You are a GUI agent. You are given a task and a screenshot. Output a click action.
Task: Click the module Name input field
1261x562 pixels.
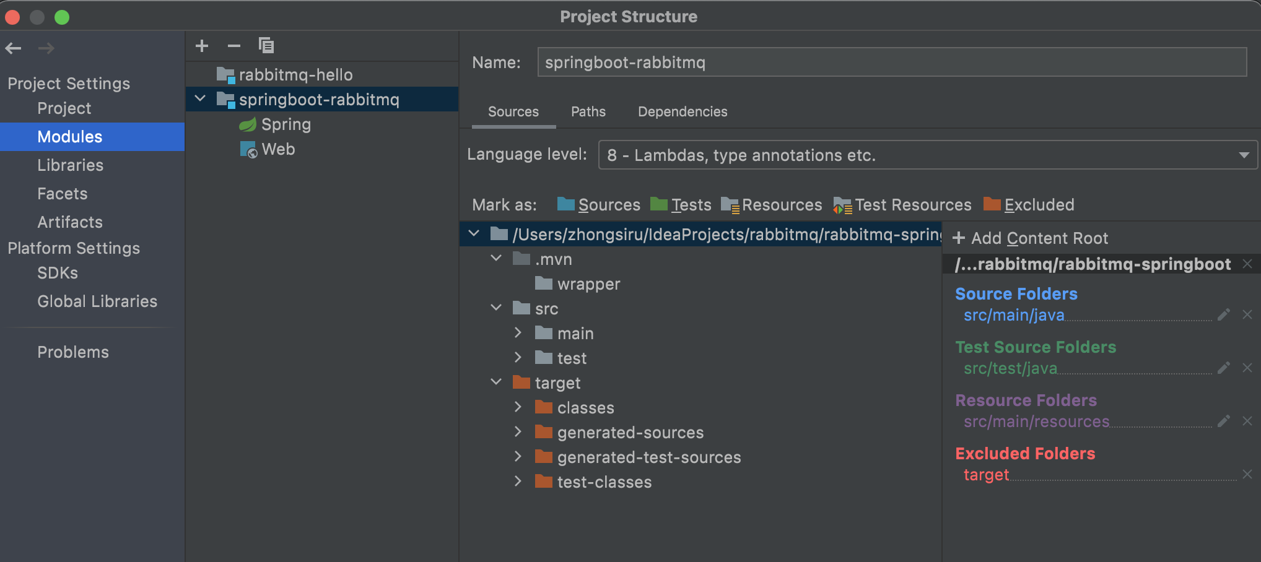(x=892, y=62)
